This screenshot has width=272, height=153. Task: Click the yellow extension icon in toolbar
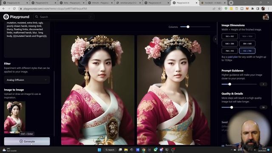click(231, 8)
